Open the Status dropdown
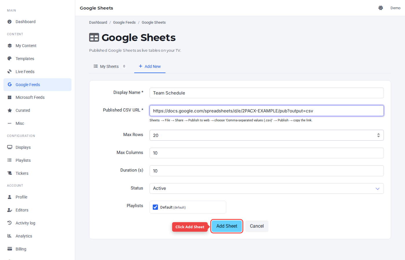 tap(266, 188)
